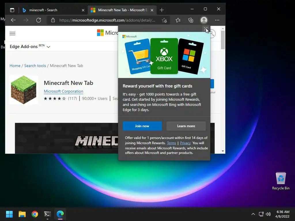The image size is (295, 221).
Task: Open the Terms link
Action: click(171, 143)
